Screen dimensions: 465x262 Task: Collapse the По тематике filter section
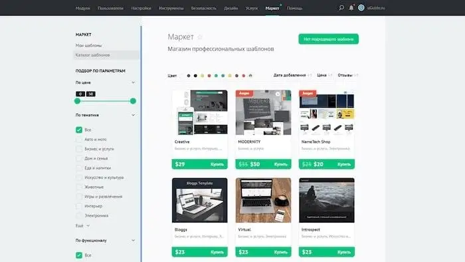133,115
